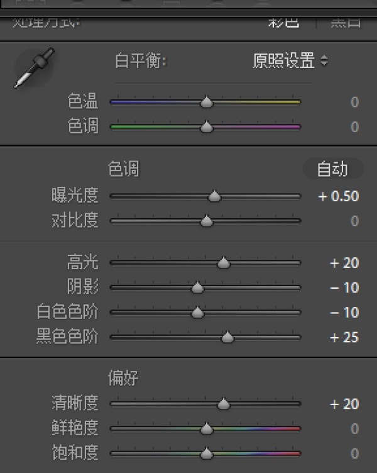377x473 pixels.
Task: Click the 高光 slider handle
Action: (x=224, y=263)
